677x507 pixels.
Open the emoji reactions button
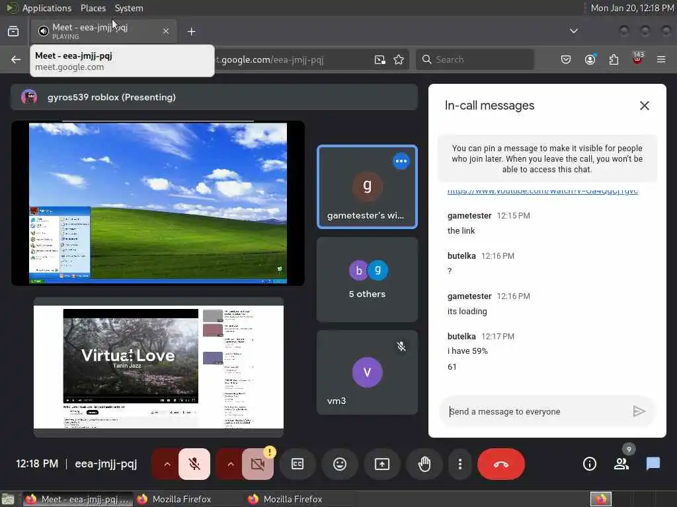point(340,464)
